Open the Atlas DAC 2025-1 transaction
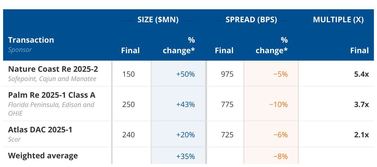This screenshot has height=167, width=377. [x=40, y=130]
